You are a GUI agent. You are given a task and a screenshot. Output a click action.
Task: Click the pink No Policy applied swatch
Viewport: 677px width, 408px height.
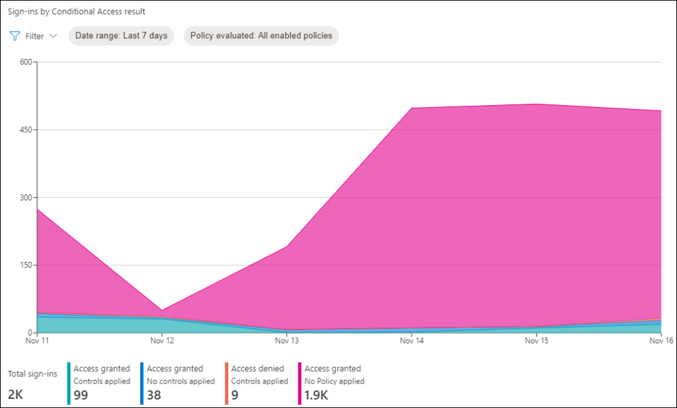(x=299, y=383)
